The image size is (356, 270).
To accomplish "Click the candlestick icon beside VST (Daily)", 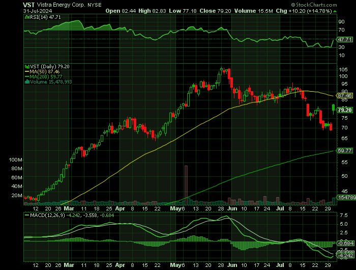I will (x=27, y=67).
